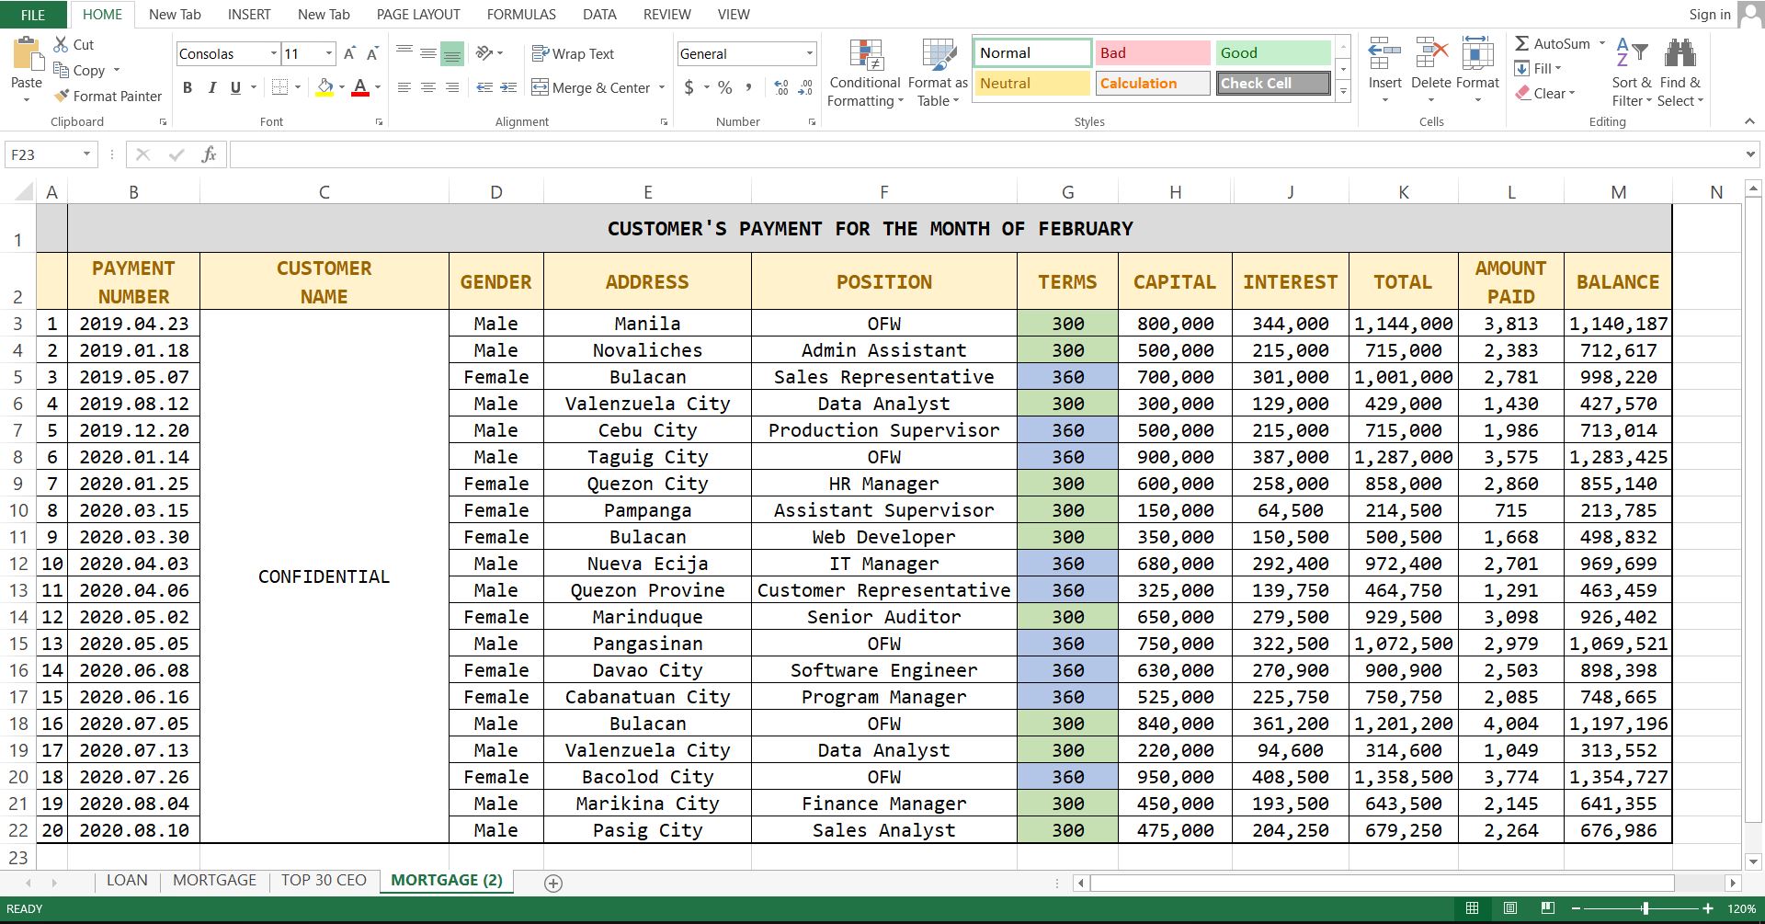This screenshot has height=924, width=1765.
Task: Open the FILE tab
Action: [33, 15]
